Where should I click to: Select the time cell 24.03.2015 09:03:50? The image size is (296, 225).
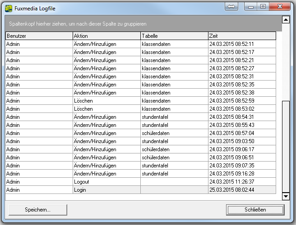[242, 141]
